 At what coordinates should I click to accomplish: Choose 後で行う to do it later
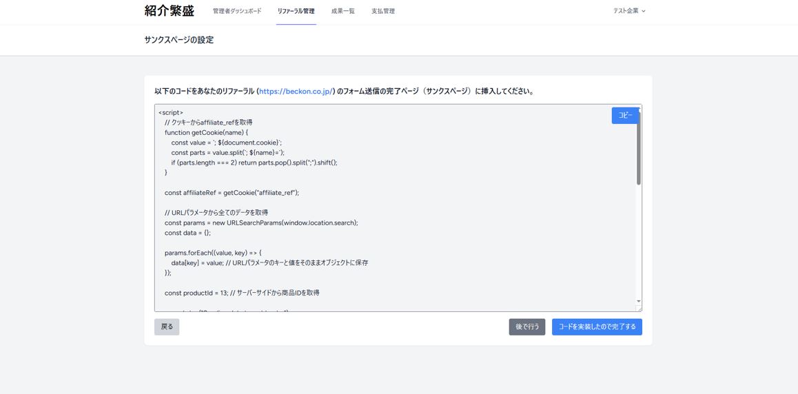click(526, 326)
